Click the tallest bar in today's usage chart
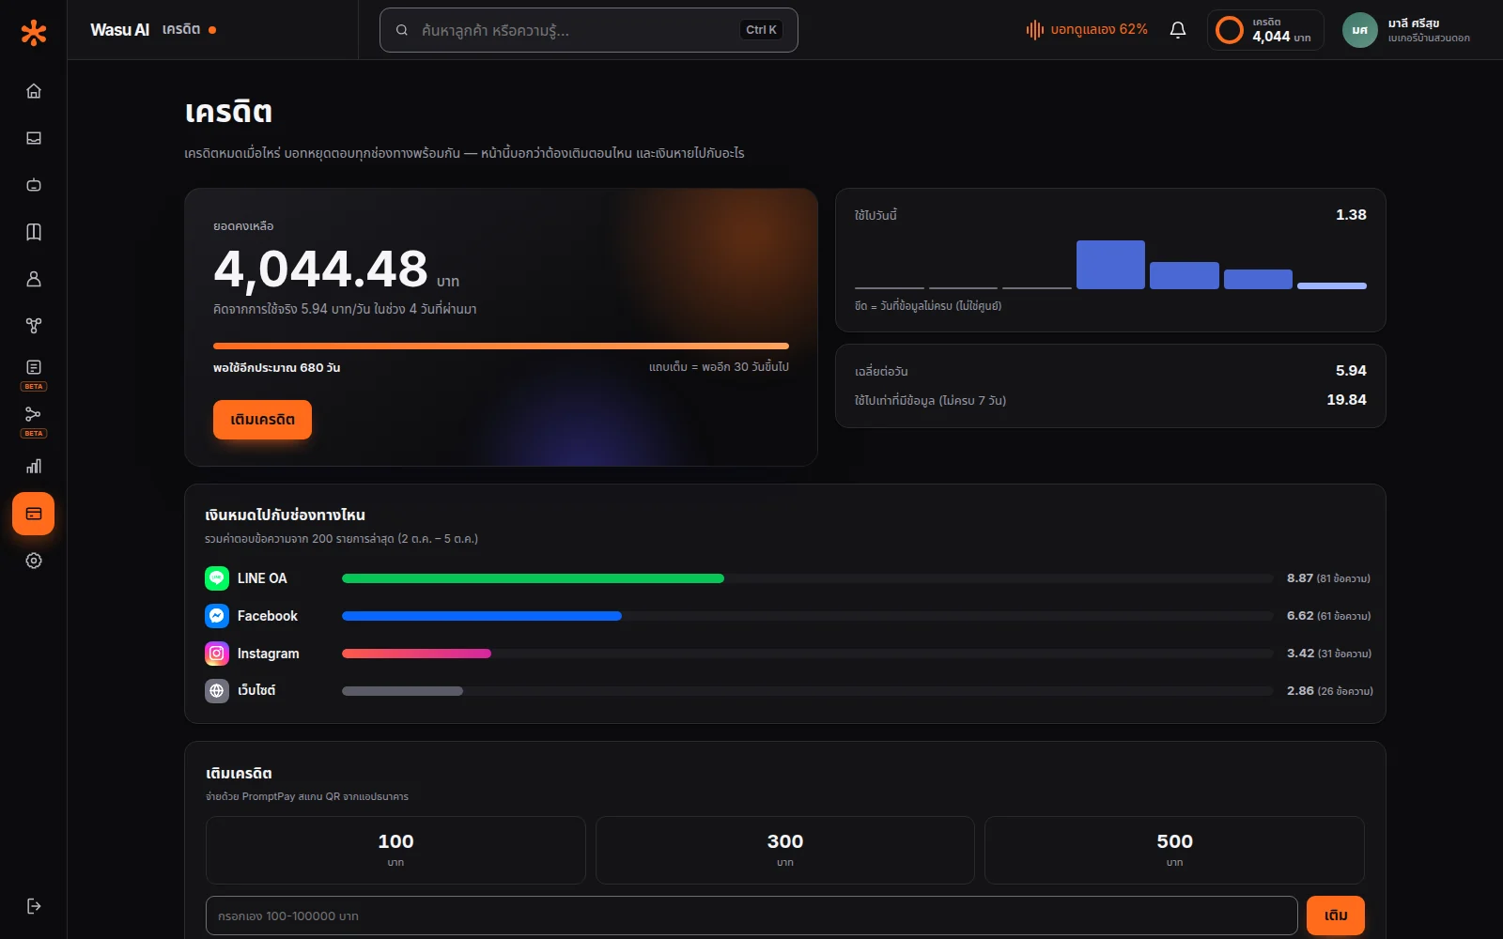The width and height of the screenshot is (1503, 939). pyautogui.click(x=1110, y=265)
